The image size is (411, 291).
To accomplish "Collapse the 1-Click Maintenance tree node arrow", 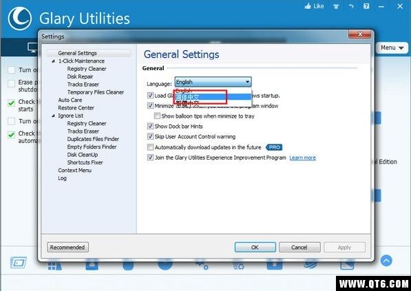I will [x=54, y=61].
